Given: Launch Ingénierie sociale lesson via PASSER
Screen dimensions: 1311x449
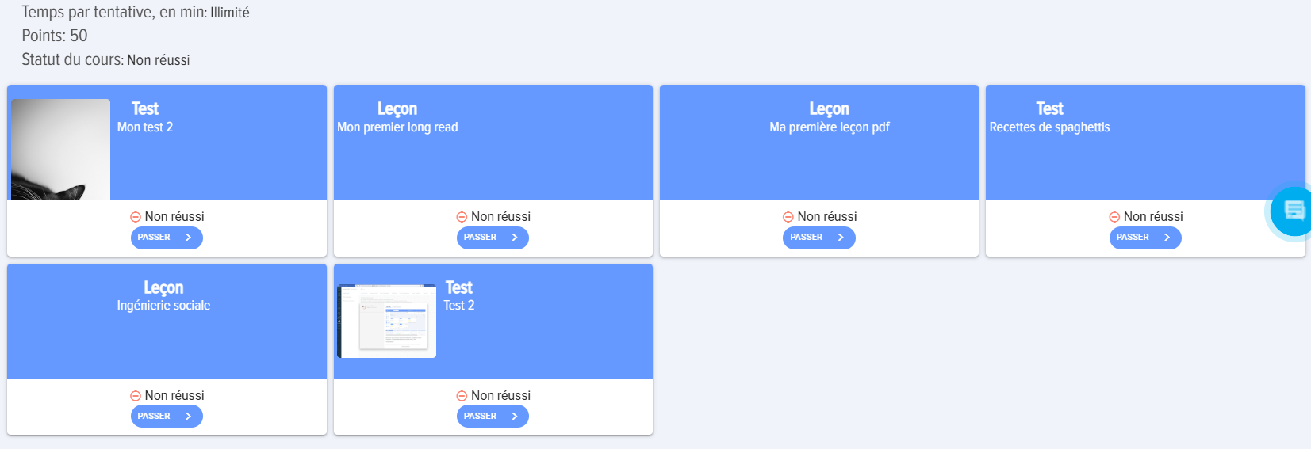Looking at the screenshot, I should pyautogui.click(x=167, y=417).
